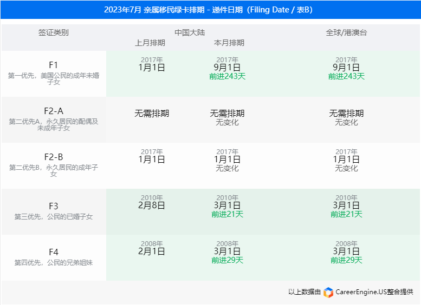Viewport: 421px width, 305px height.
Task: Select F4 last month date 2008年 2月1日
Action: [x=152, y=248]
